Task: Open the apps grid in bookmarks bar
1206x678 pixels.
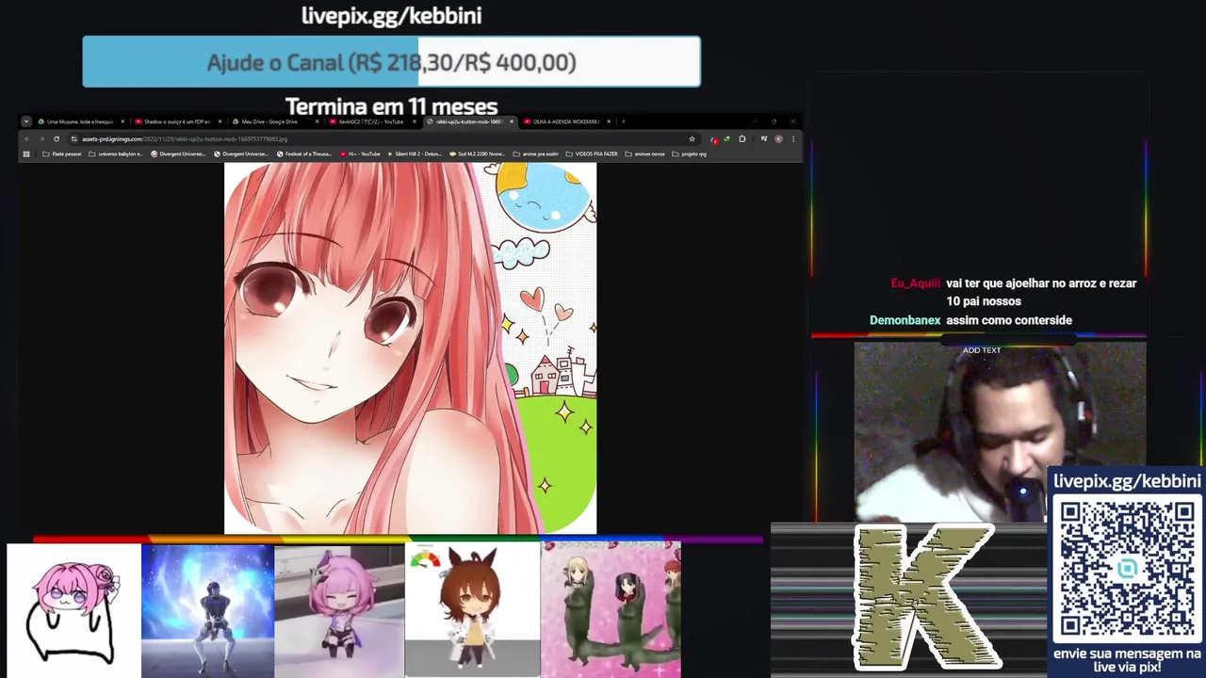Action: tap(26, 153)
